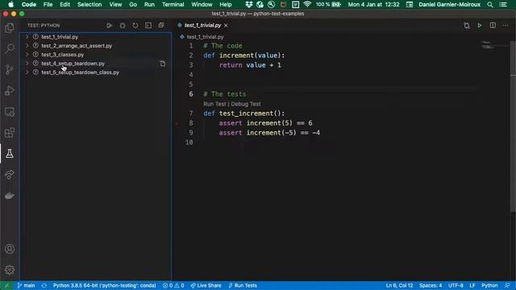The height and width of the screenshot is (290, 516).
Task: Open editor More Actions ellipsis
Action: (x=506, y=25)
